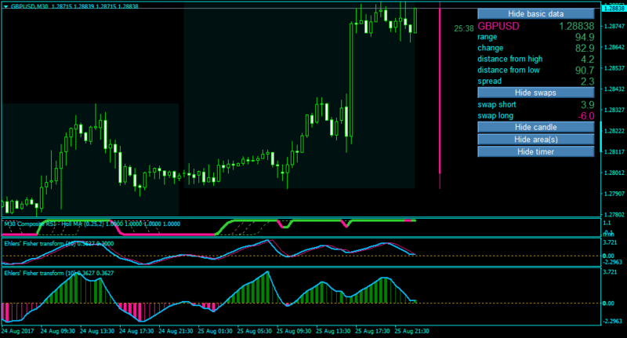This screenshot has height=338, width=627.
Task: Click the 1.28747 price axis label
Action: 614,27
